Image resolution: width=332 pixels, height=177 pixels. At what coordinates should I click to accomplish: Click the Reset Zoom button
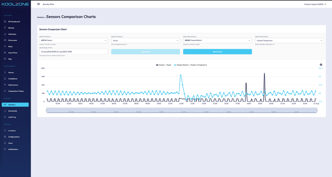[x=217, y=52]
